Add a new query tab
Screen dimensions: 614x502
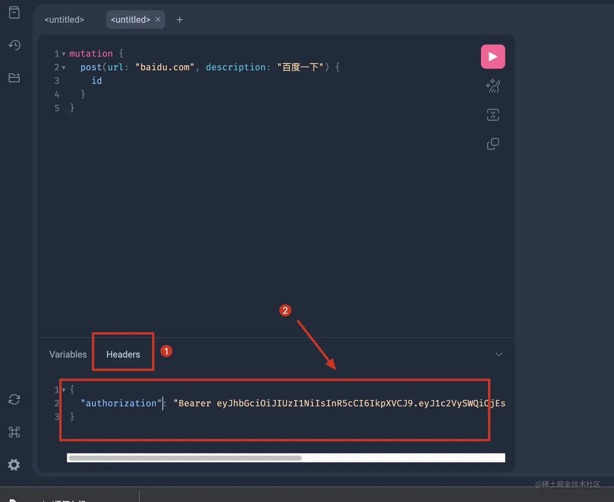point(179,19)
